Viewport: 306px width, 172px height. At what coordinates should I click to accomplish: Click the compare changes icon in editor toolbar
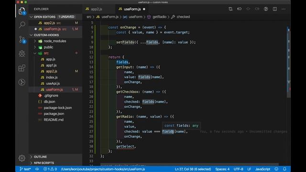[230, 9]
